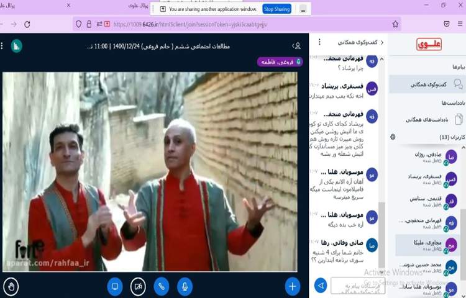
Task: Close the first پرتال علوی tab
Action: (68, 5)
